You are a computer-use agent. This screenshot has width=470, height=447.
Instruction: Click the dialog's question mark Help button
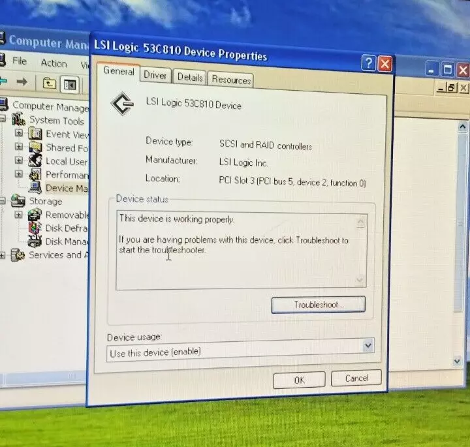[369, 63]
